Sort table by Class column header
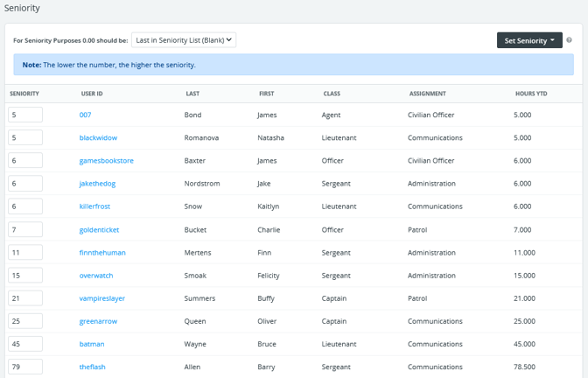 pos(332,94)
